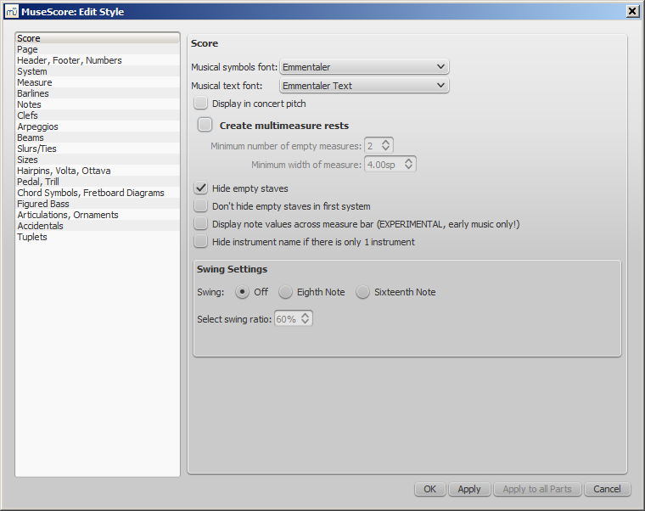Open Header, Footer, Numbers category
This screenshot has width=645, height=511.
coord(98,60)
